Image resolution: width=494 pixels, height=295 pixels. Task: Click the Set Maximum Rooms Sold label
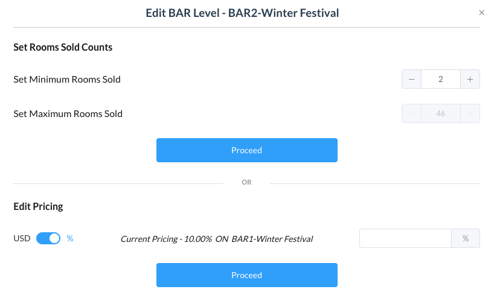68,113
